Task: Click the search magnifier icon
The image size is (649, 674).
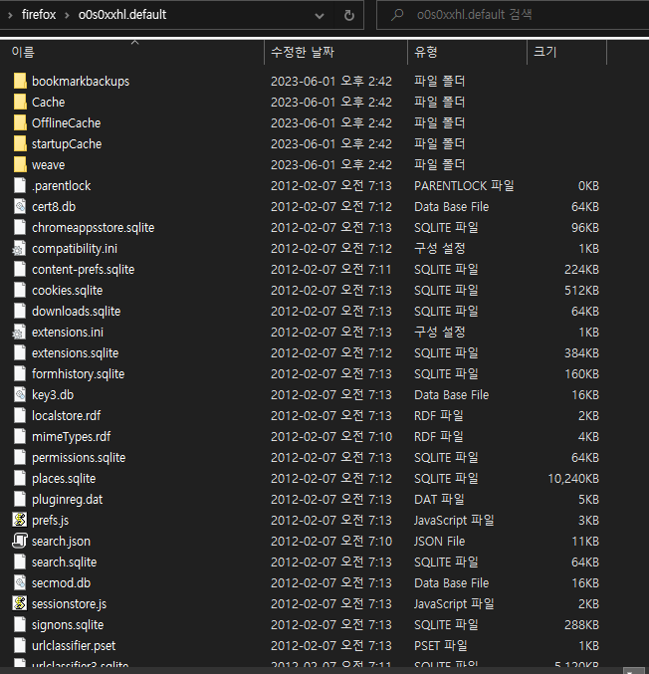Action: [397, 15]
